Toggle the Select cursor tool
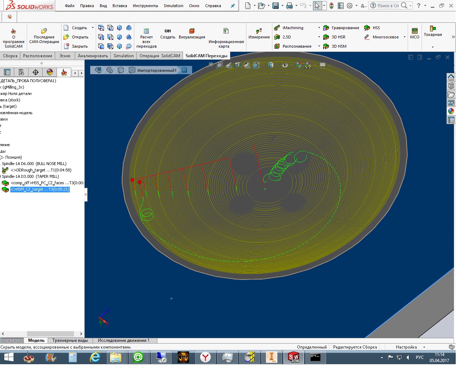 click(317, 6)
